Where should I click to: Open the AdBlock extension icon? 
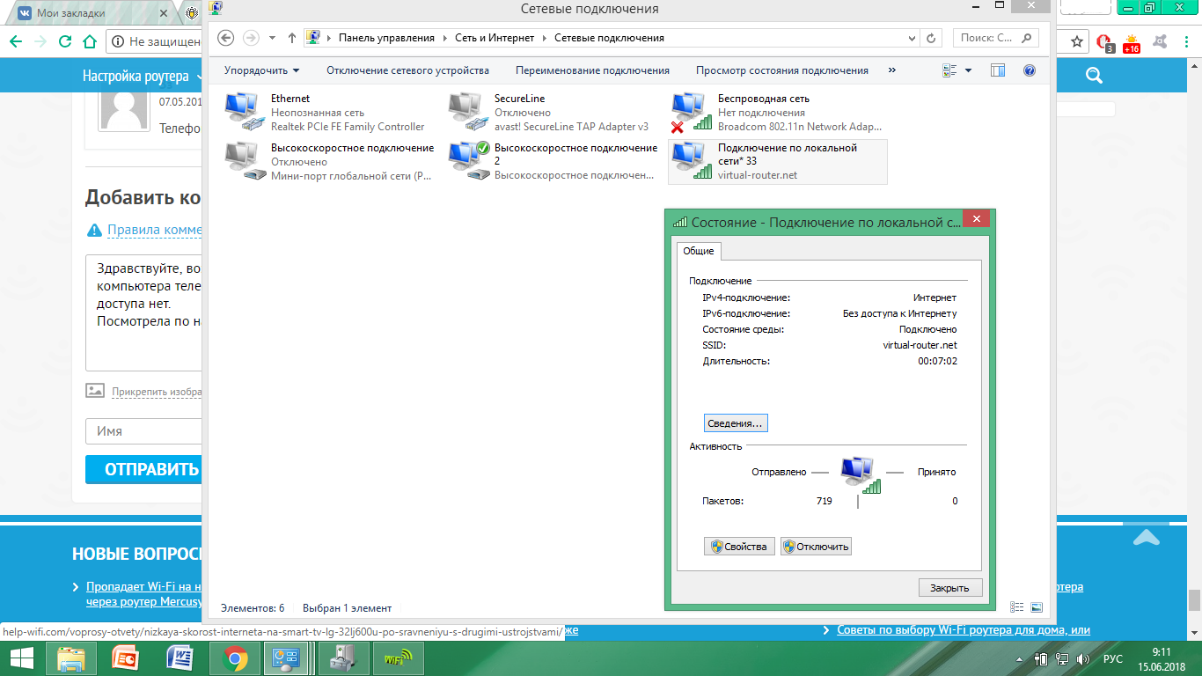click(1105, 42)
